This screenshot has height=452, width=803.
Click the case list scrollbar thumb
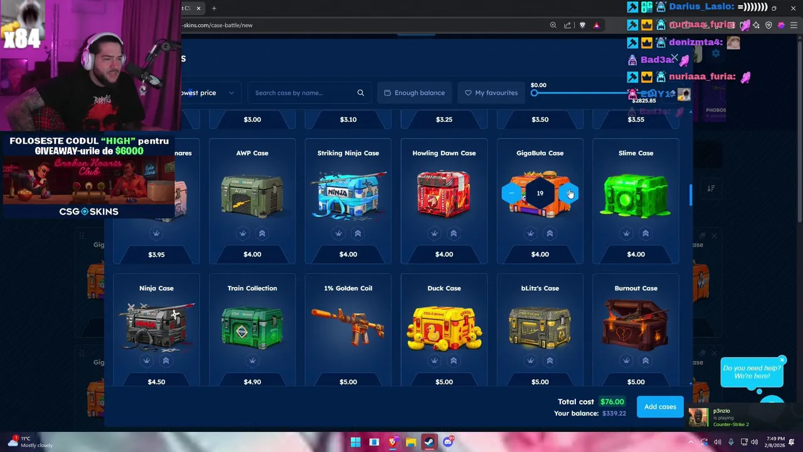[x=691, y=195]
